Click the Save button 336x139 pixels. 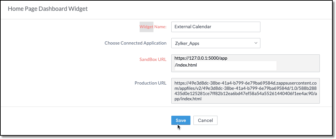coord(181,120)
